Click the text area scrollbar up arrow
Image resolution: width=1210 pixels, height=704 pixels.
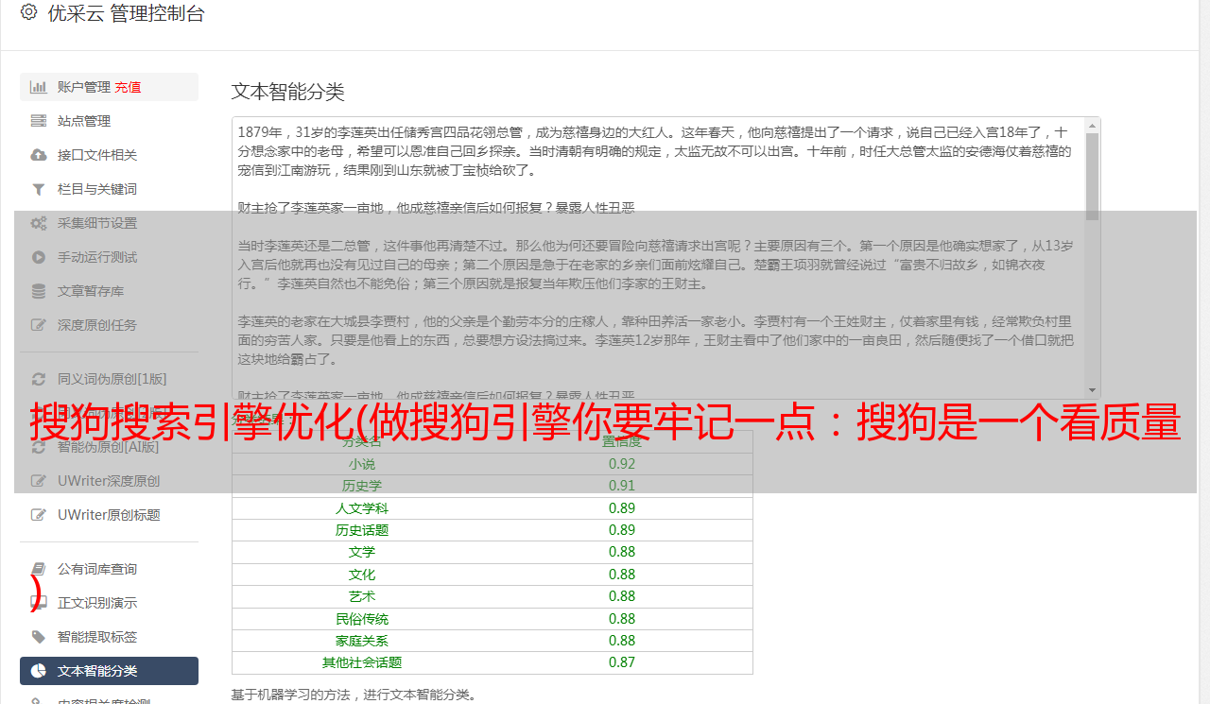coord(1093,126)
